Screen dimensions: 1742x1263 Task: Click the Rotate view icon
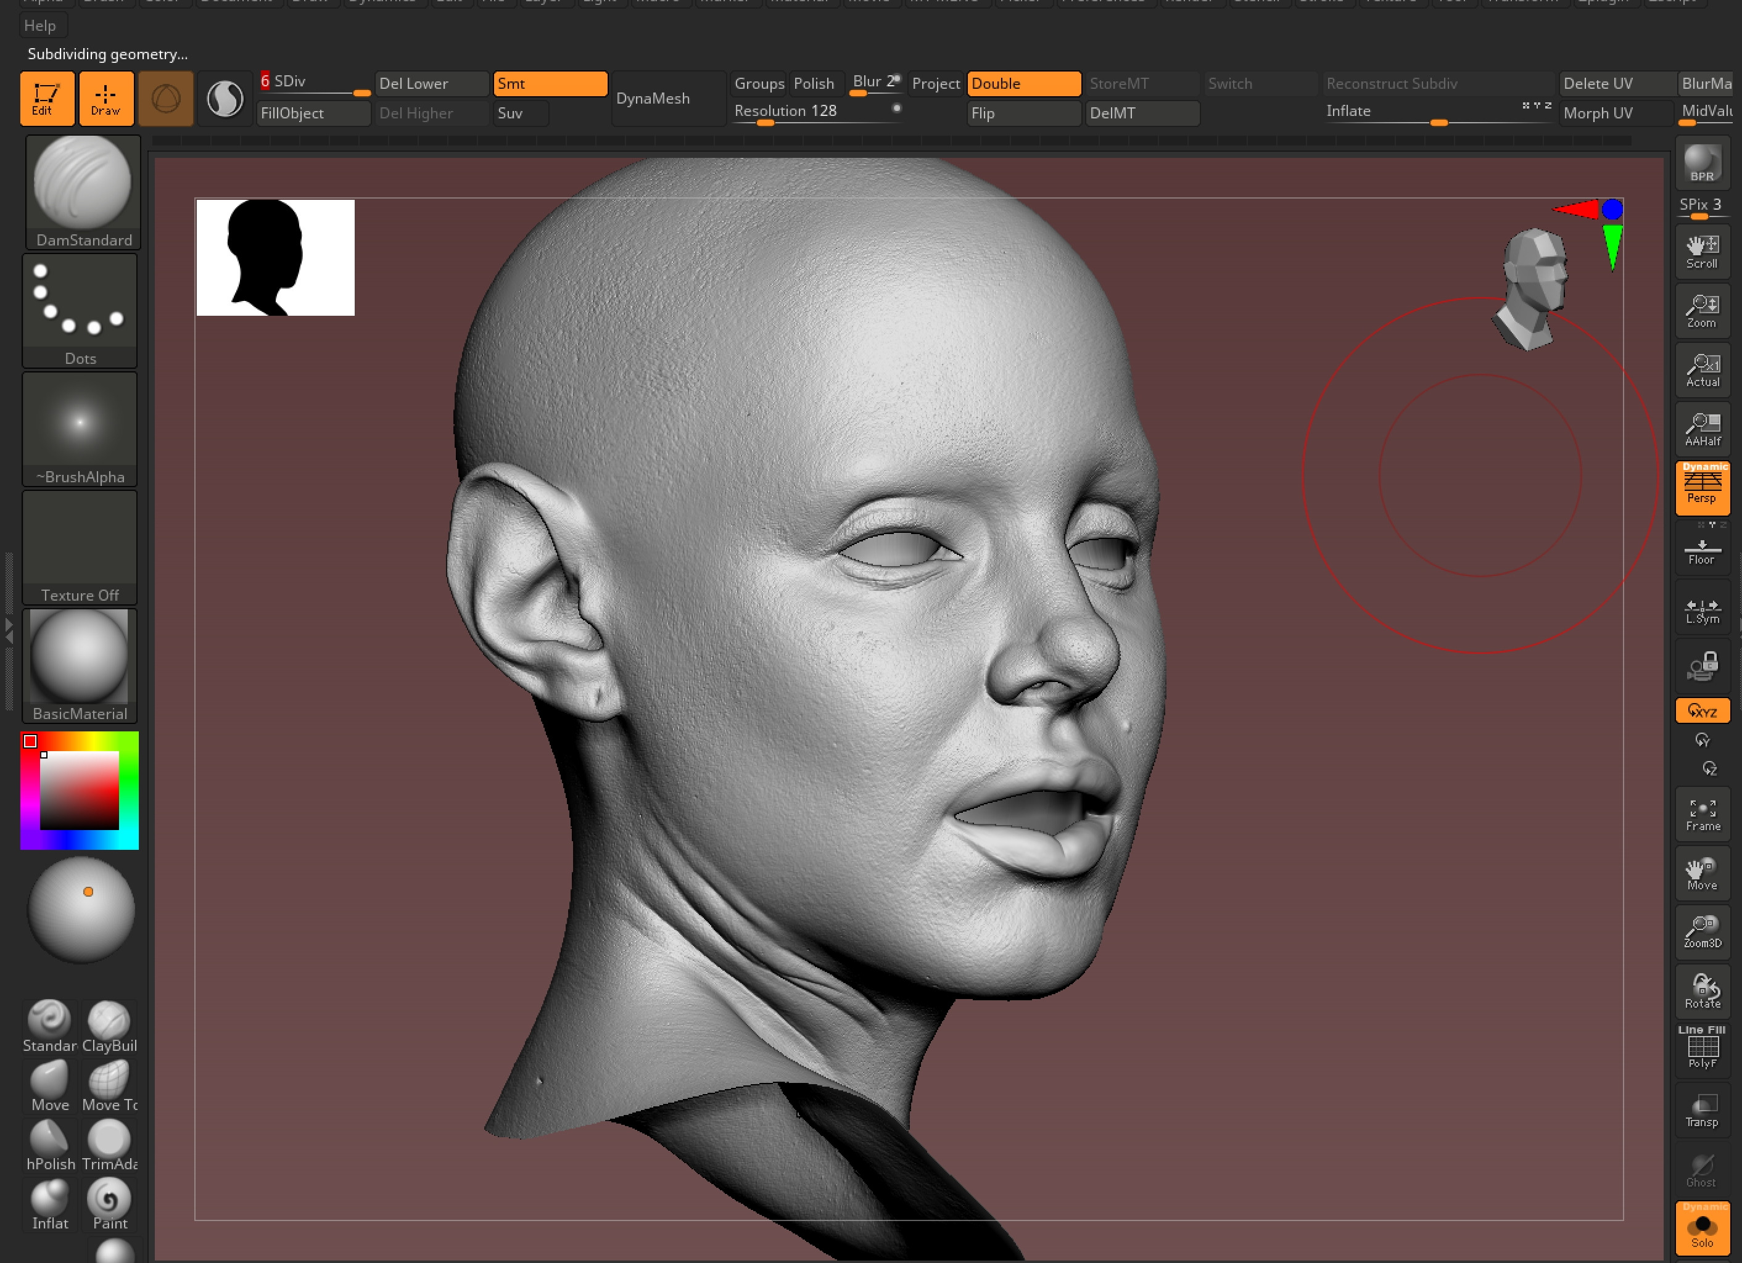point(1702,992)
